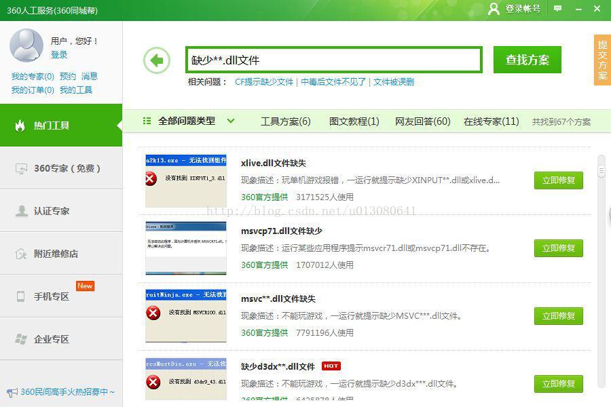Viewport: 611px width, 407px height.
Task: Open 手机专区 sidebar section
Action: pyautogui.click(x=61, y=296)
